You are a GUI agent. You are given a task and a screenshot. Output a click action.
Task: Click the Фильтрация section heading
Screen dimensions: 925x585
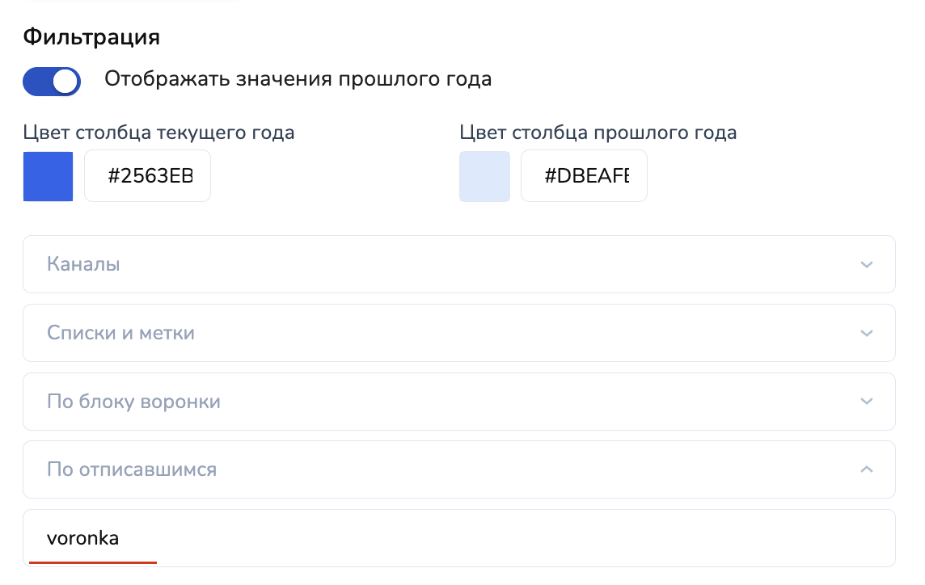[x=91, y=37]
